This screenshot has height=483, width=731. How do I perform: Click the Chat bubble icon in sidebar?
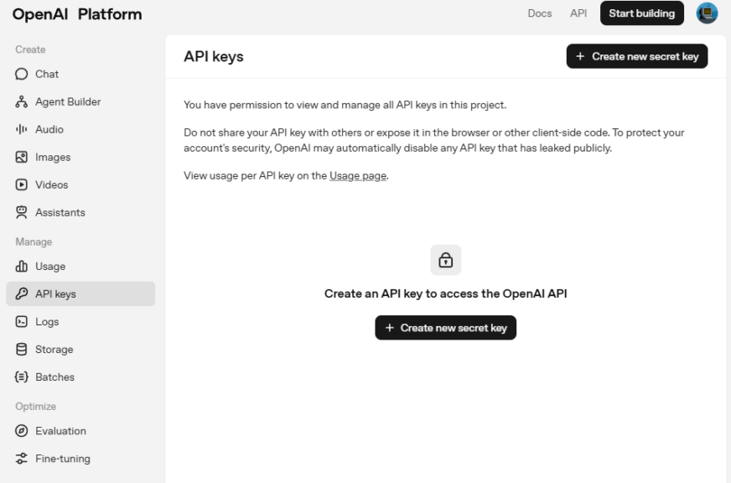[22, 75]
